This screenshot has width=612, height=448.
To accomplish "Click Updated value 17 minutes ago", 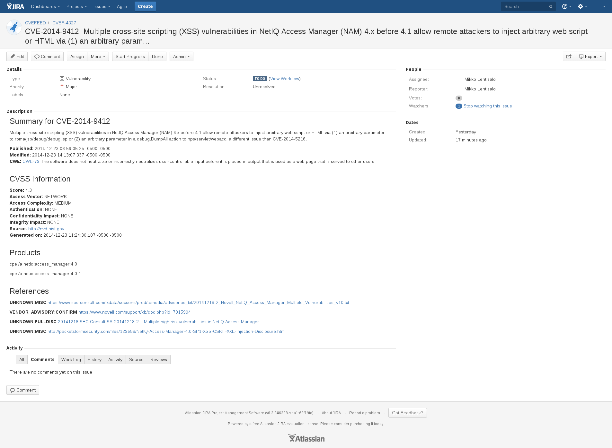I will point(471,140).
